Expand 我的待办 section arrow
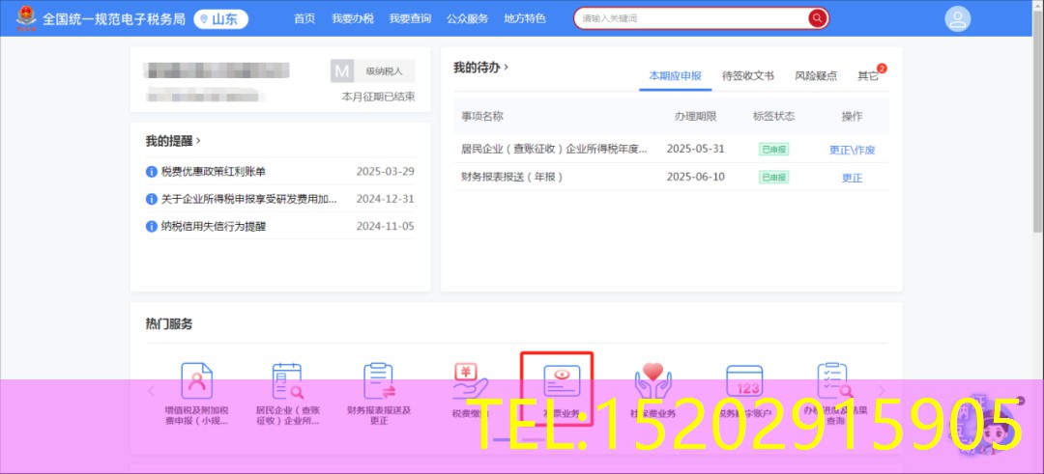The height and width of the screenshot is (474, 1044). [x=506, y=68]
